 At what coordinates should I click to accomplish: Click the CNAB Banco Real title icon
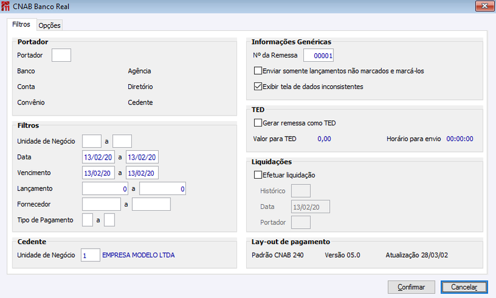(x=6, y=6)
